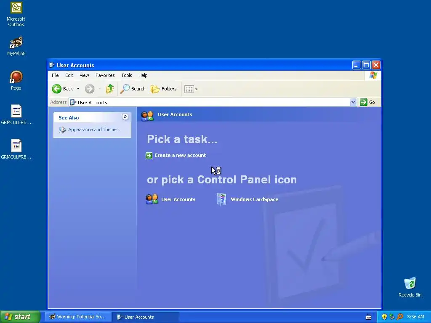This screenshot has height=323, width=431.
Task: Open the Windows CardSpace icon
Action: [x=221, y=199]
